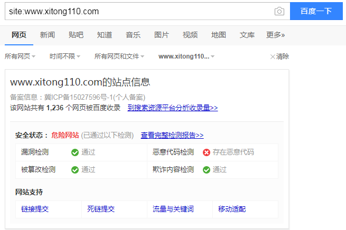The width and height of the screenshot is (346, 230).
Task: Open the 到搜索资源平台分析收录量>> link
Action: (173, 108)
